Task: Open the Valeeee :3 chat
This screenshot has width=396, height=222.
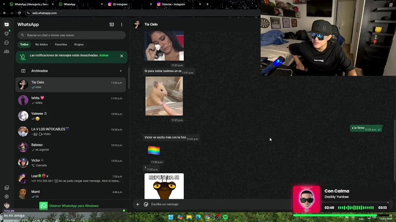Action: (71, 116)
